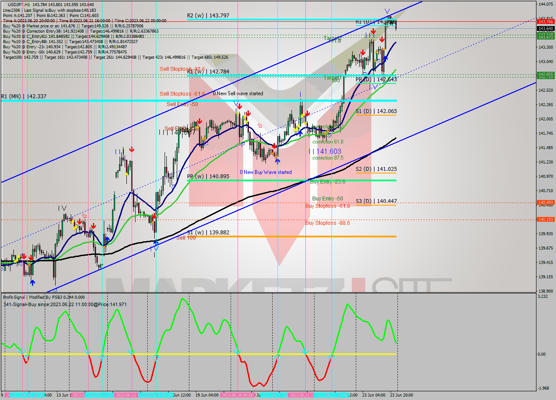Click the R2 (w) | 143.797 label

tap(208, 16)
